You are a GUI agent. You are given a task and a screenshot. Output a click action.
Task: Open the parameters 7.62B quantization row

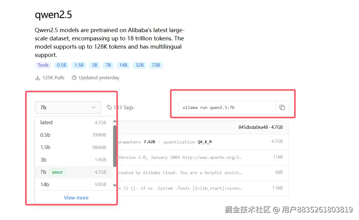point(203,142)
